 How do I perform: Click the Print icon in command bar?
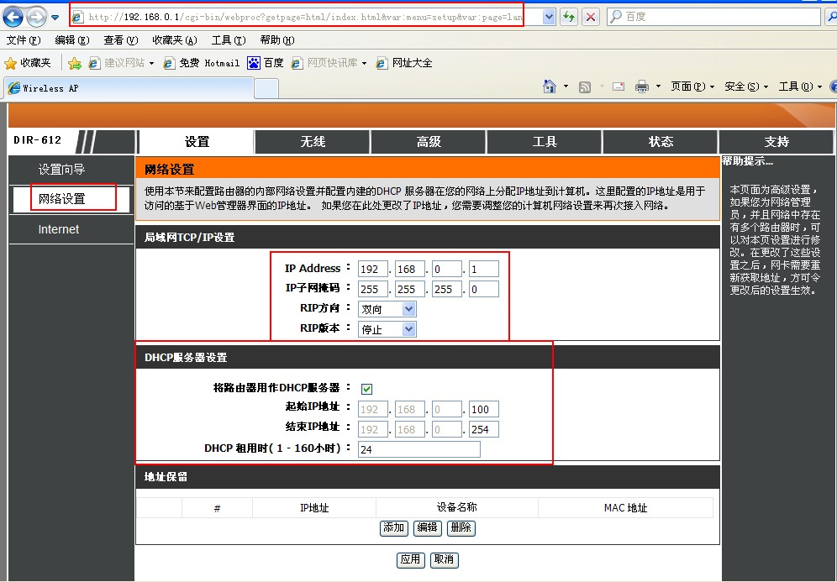[x=642, y=87]
